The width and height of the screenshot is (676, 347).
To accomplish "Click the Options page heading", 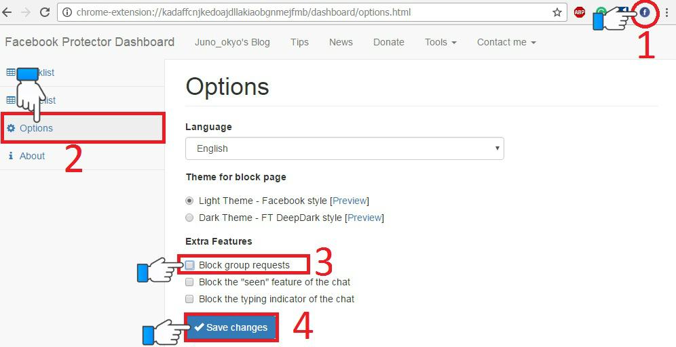I will (227, 87).
